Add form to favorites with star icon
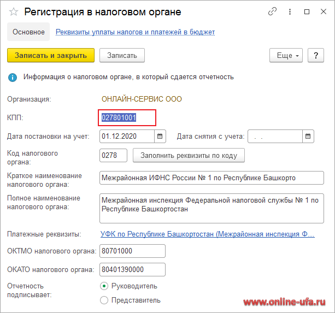The image size is (335, 313). point(14,11)
